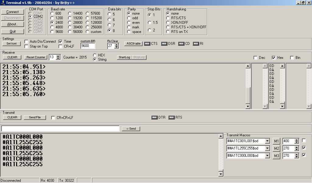Viewport: 312px width, 183px height.
Task: Enable the Auto Dis/Connect checkbox
Action: [27, 41]
